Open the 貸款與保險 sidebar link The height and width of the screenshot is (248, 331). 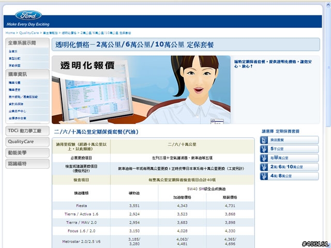16,104
